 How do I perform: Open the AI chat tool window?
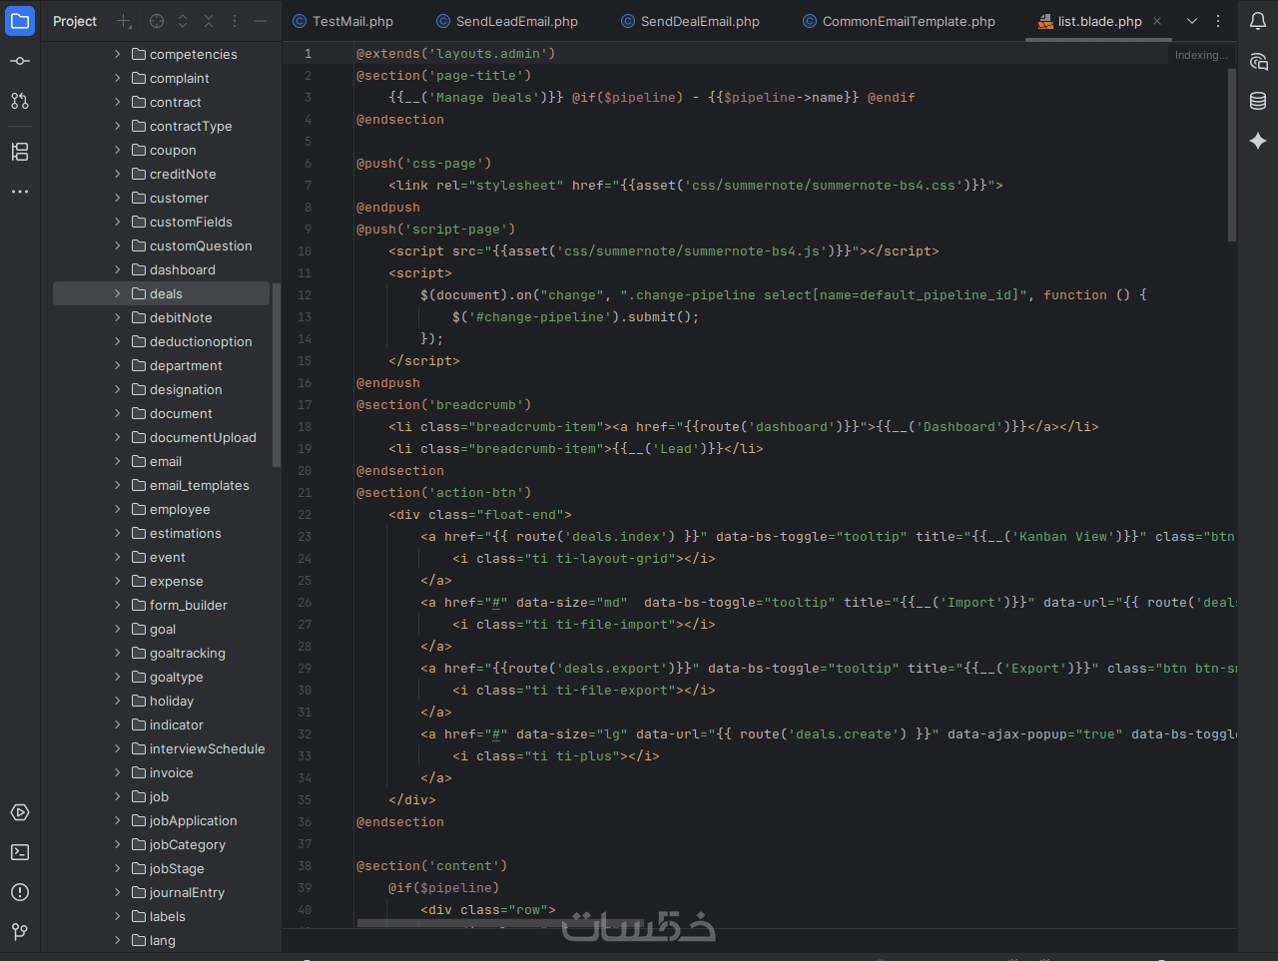pyautogui.click(x=1258, y=62)
